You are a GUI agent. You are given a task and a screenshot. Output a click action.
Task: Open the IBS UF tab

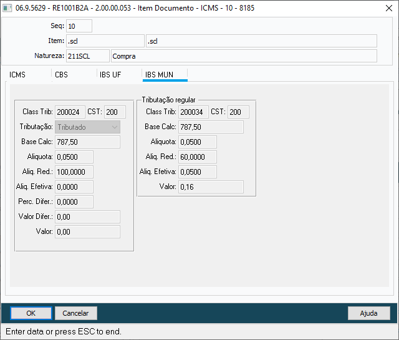pos(110,75)
